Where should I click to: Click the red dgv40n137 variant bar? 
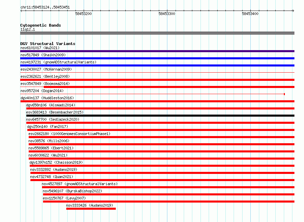pyautogui.click(x=157, y=101)
